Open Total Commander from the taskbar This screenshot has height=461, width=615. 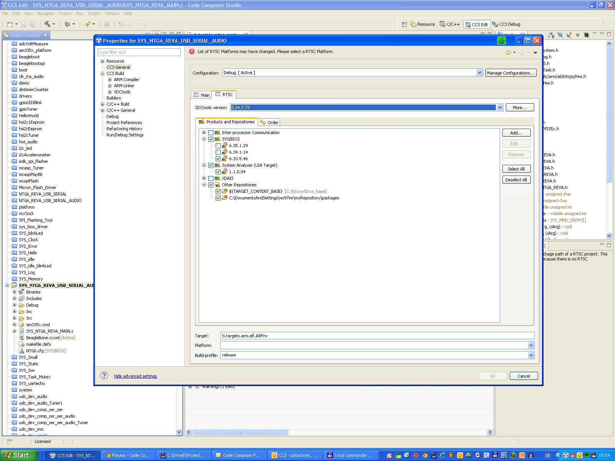click(351, 455)
